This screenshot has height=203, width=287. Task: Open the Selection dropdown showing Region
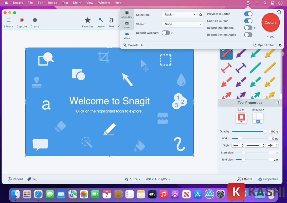pos(180,15)
